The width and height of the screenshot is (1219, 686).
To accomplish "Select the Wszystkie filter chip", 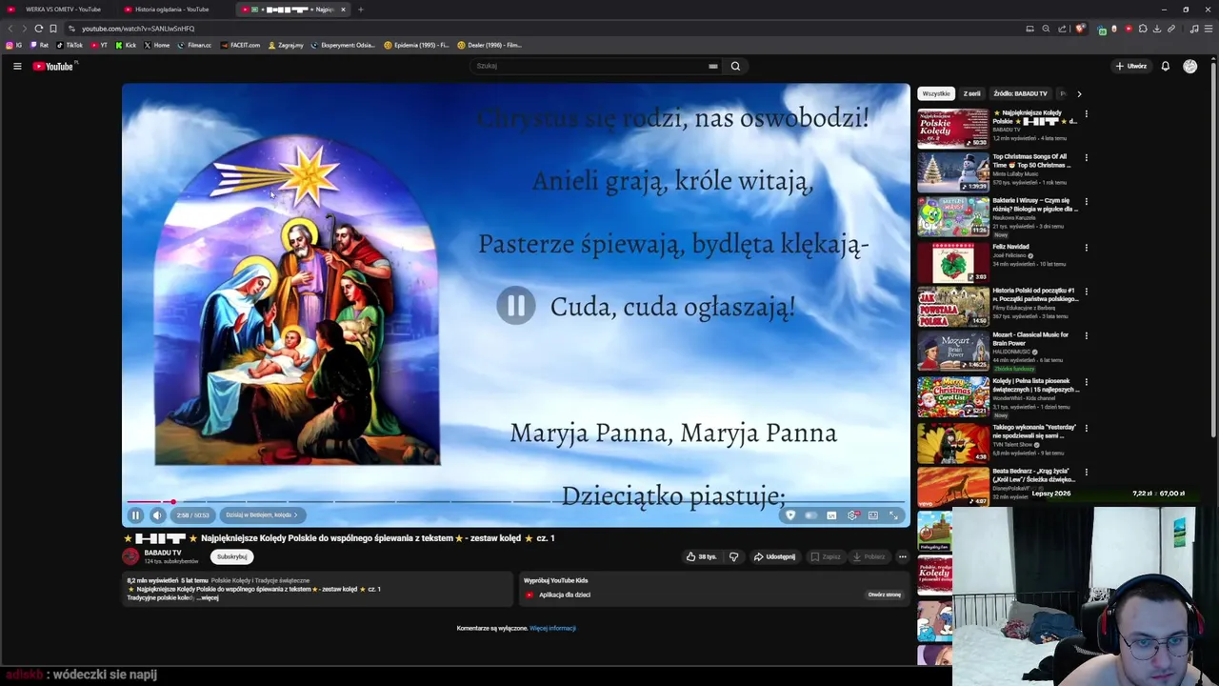I will (x=936, y=93).
